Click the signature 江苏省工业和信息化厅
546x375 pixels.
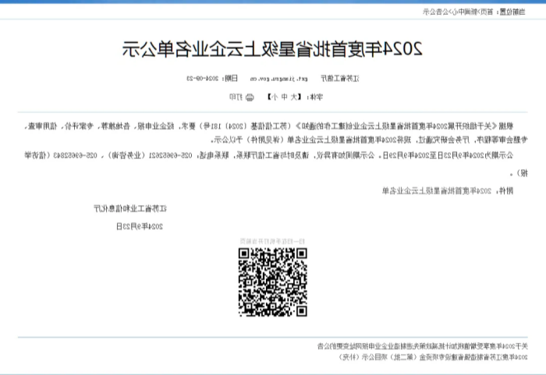point(130,209)
